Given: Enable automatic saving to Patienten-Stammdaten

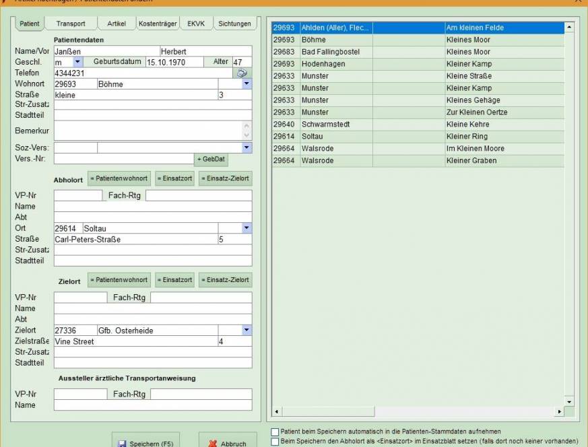Looking at the screenshot, I should 275,432.
